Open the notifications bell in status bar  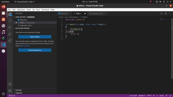170,96
